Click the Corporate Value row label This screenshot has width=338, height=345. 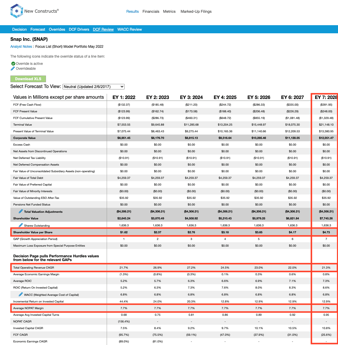click(x=24, y=138)
